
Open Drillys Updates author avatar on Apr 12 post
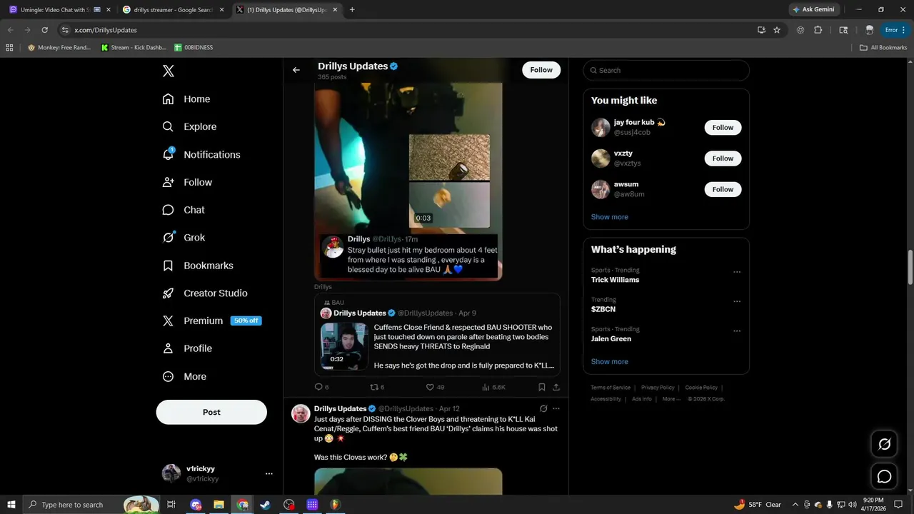click(x=301, y=414)
